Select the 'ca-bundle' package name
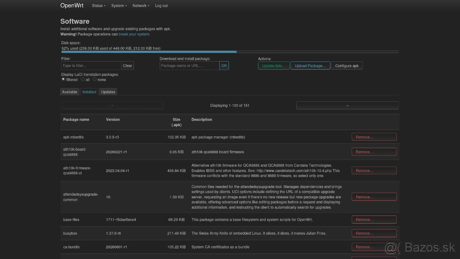The image size is (460, 259). click(71, 247)
